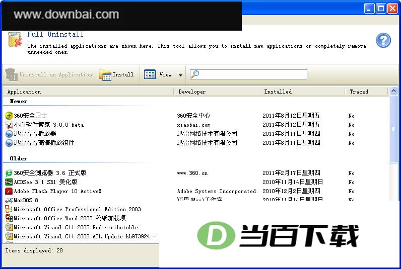The width and height of the screenshot is (401, 269).
Task: Select row Visual C++ 2008 ATL Update kb973924
Action: 85,236
